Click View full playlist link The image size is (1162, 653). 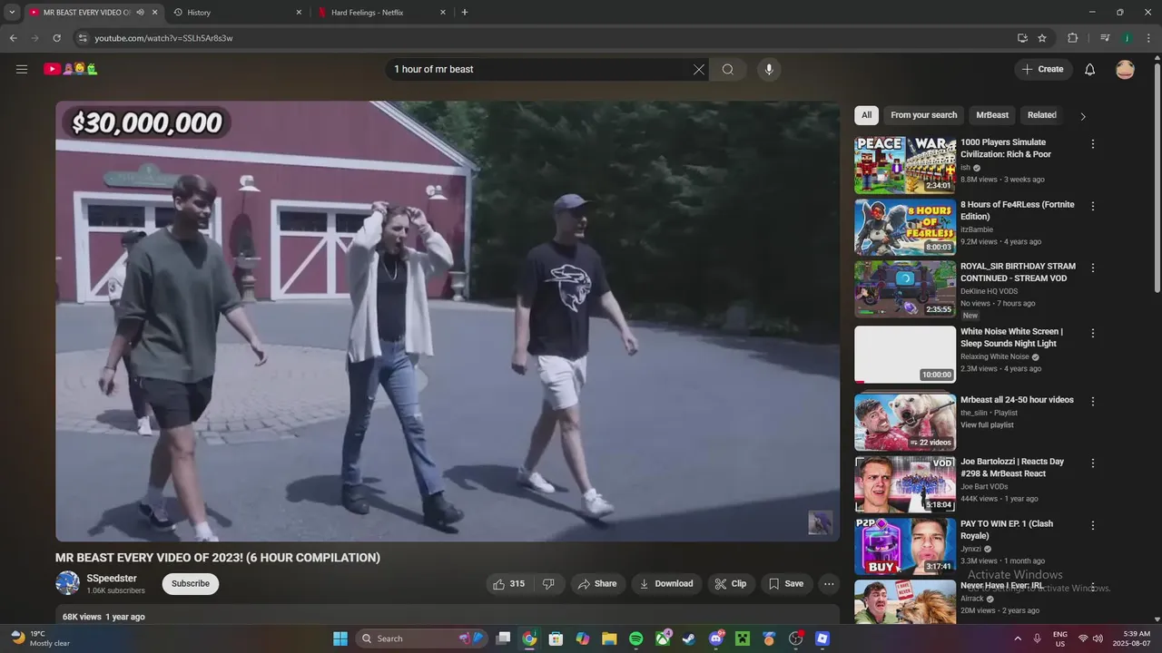point(987,425)
